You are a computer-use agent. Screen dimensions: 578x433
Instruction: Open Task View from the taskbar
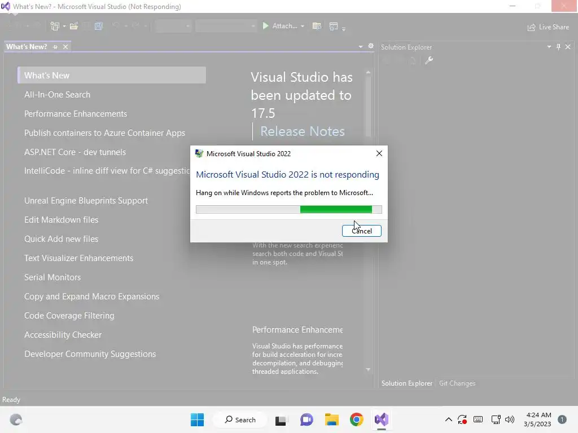pos(281,419)
